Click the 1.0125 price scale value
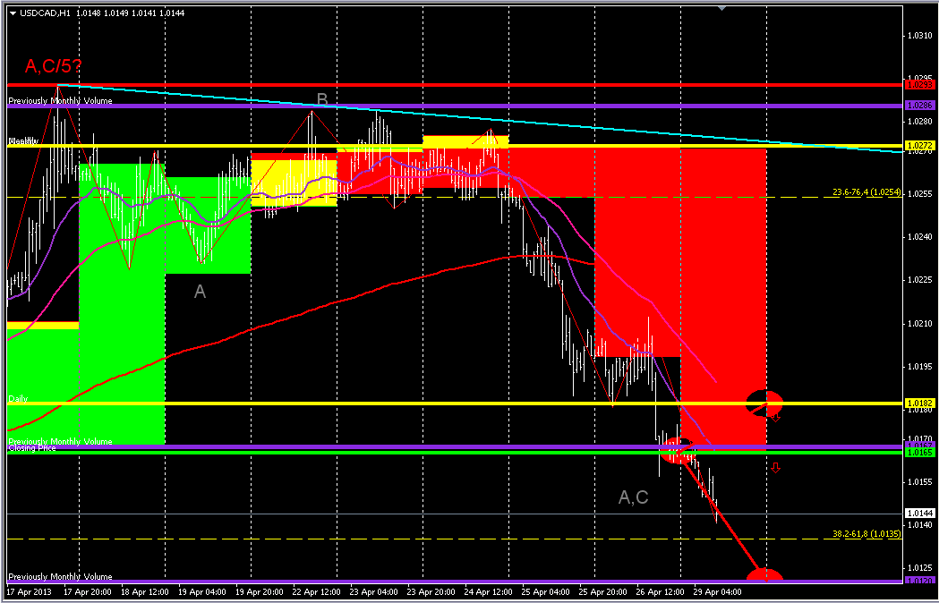The width and height of the screenshot is (939, 603). tap(918, 567)
